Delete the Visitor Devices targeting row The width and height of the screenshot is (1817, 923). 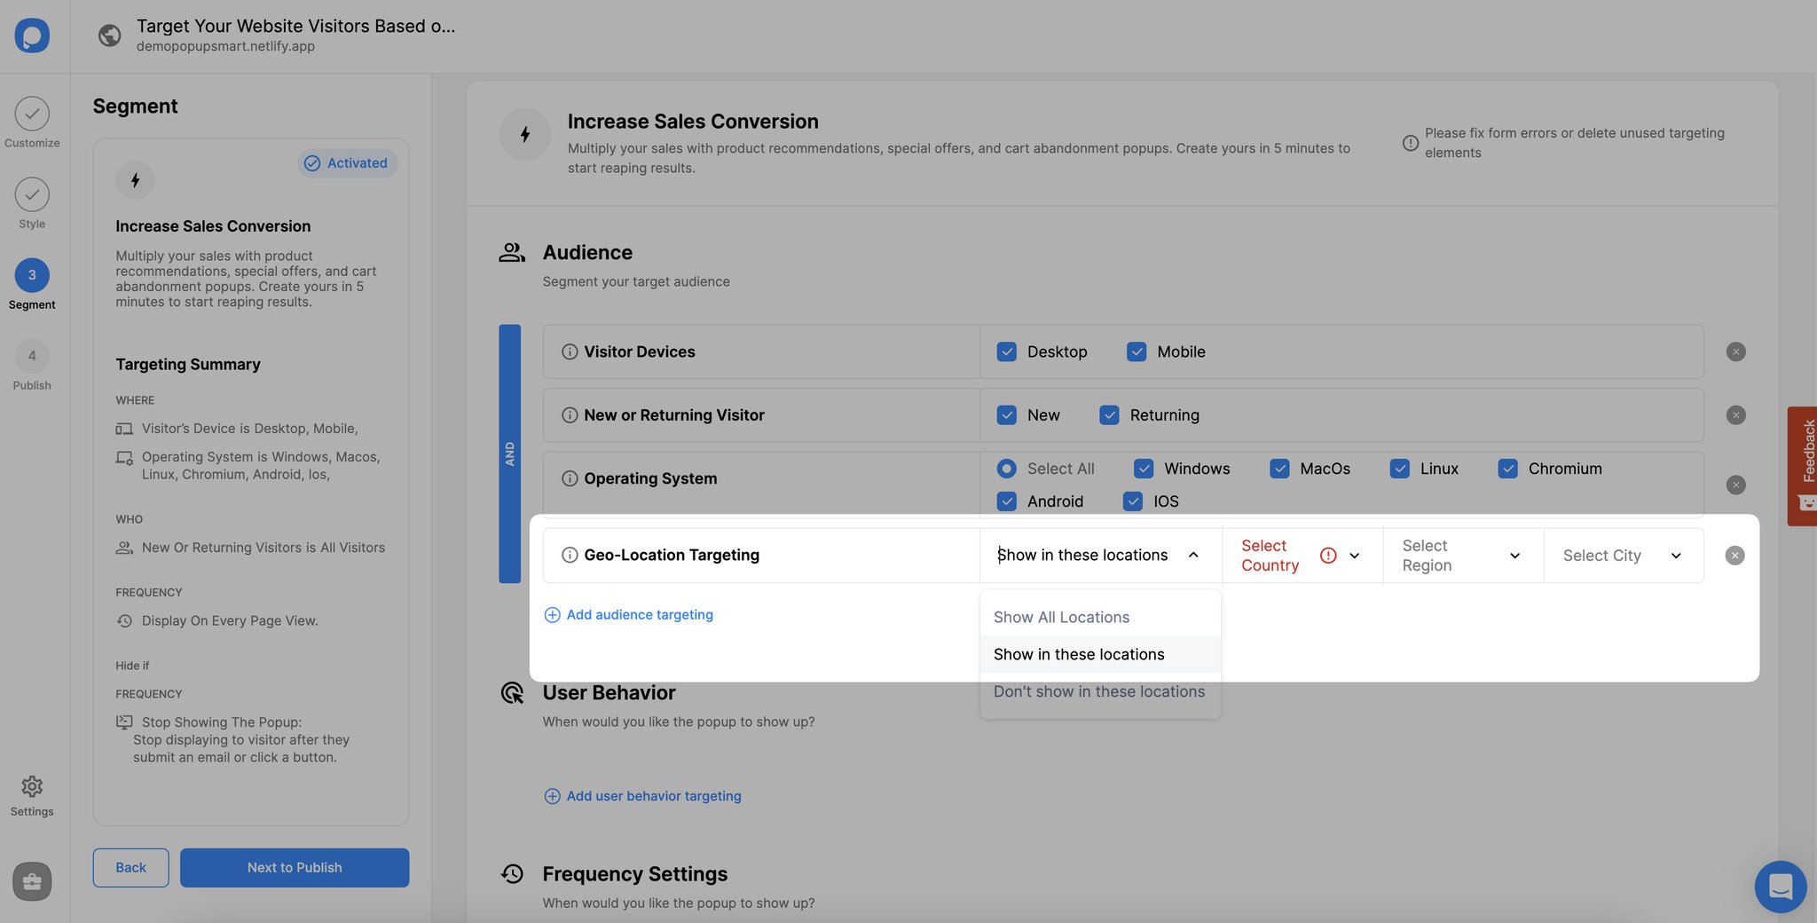[x=1735, y=351]
